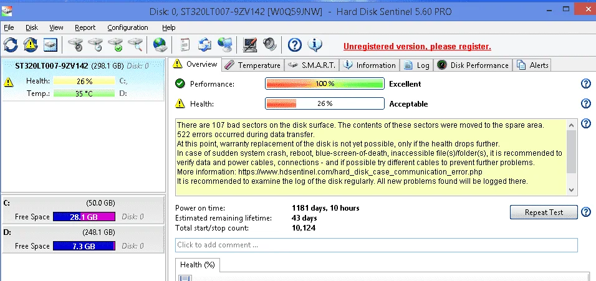Open the Disk Performance tab
This screenshot has height=281, width=596.
pyautogui.click(x=473, y=65)
